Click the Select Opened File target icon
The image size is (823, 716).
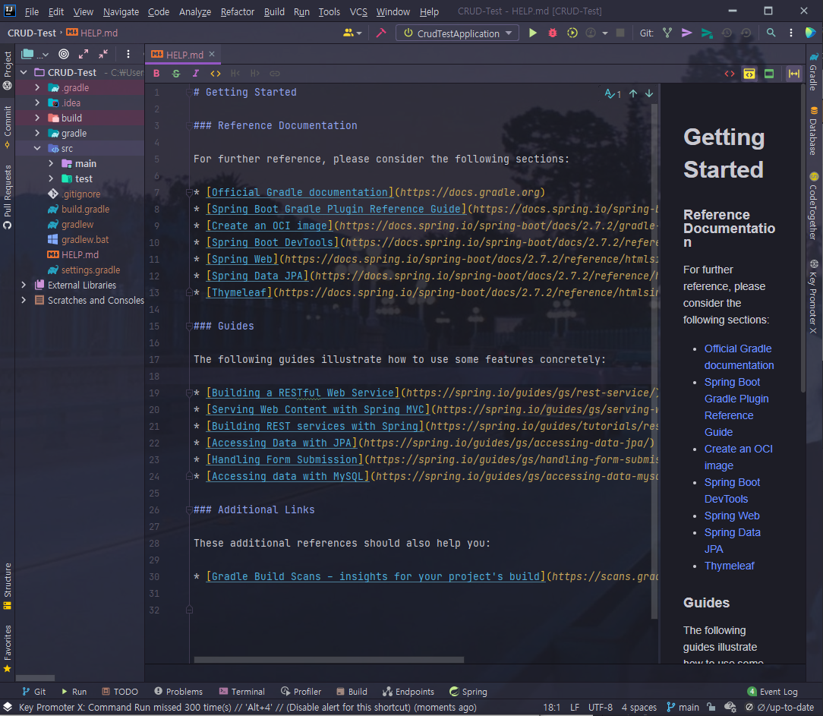click(64, 54)
